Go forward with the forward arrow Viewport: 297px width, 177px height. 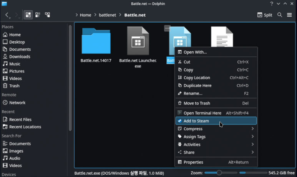(x=17, y=15)
